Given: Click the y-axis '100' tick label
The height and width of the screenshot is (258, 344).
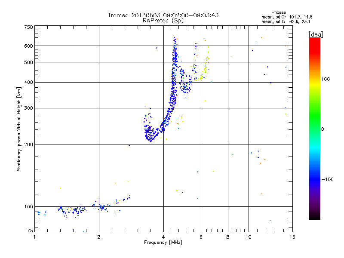Looking at the screenshot, I should [x=28, y=207].
